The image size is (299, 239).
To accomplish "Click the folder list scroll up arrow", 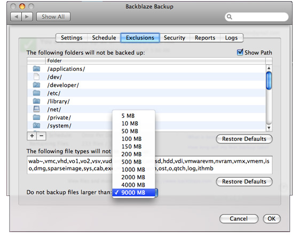I will tap(269, 68).
